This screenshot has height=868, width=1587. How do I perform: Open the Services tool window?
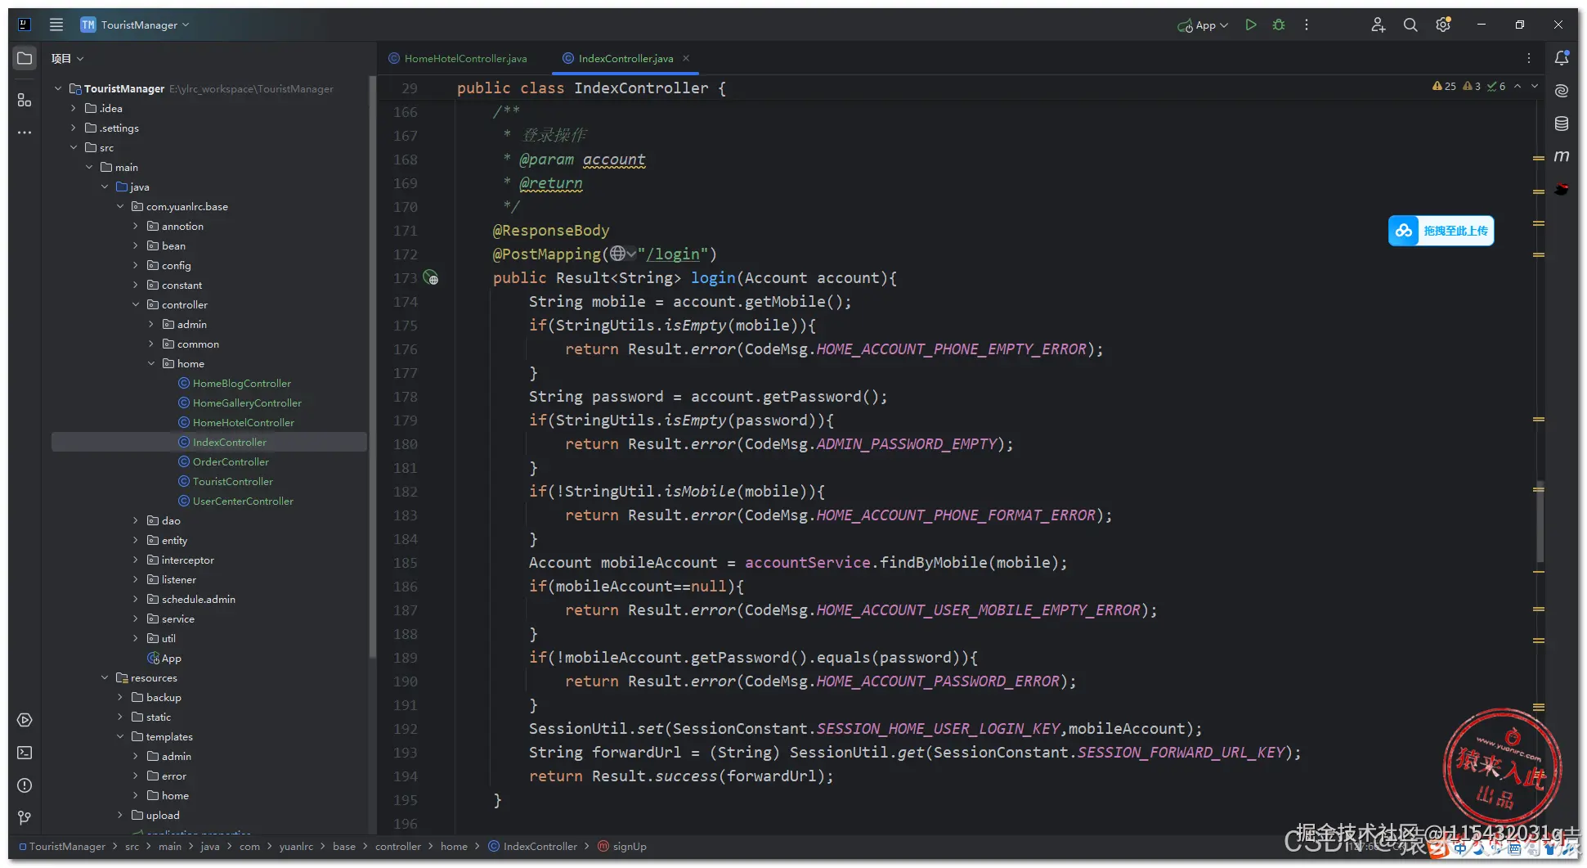coord(25,720)
